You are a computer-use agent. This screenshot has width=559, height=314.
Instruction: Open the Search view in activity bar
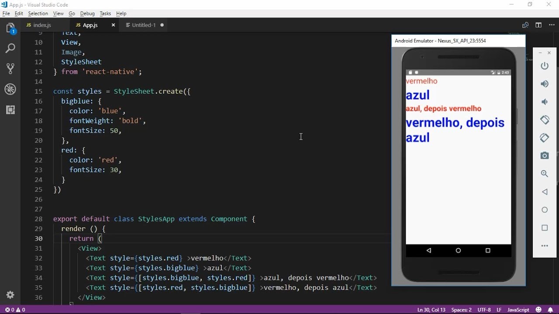(10, 48)
